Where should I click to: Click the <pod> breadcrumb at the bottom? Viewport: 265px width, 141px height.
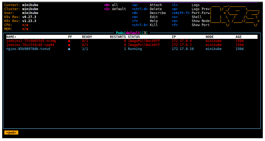point(11,133)
